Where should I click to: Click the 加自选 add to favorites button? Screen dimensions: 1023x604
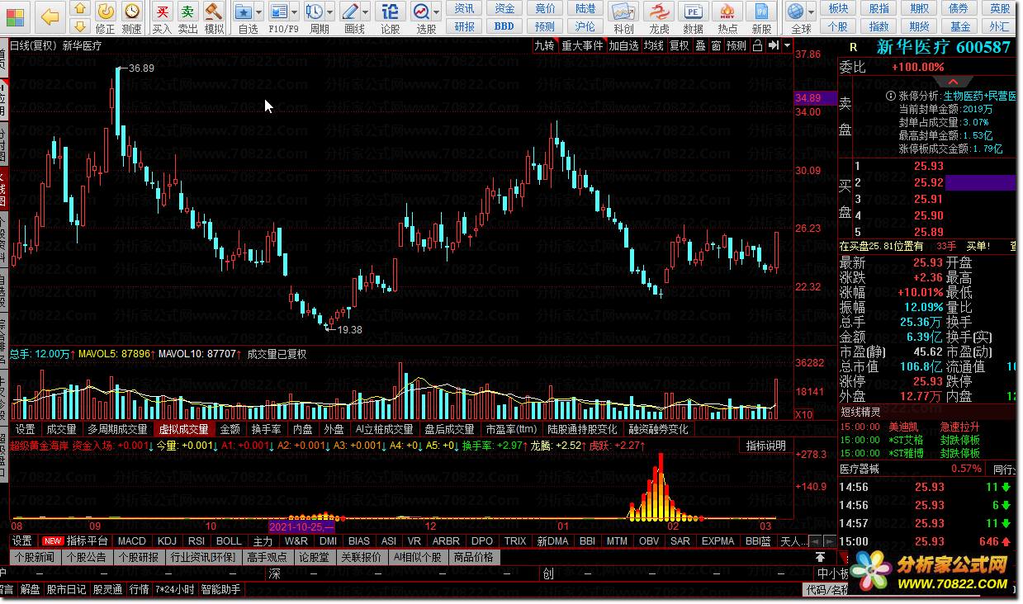coord(624,46)
